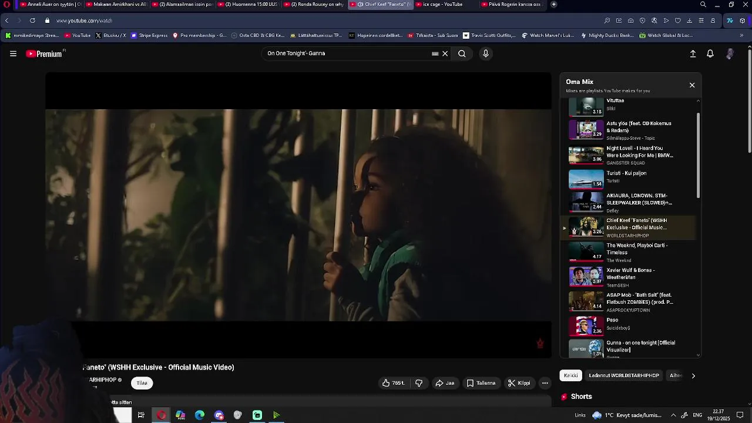Image resolution: width=752 pixels, height=423 pixels.
Task: Open the more actions three-dot menu
Action: pyautogui.click(x=545, y=383)
